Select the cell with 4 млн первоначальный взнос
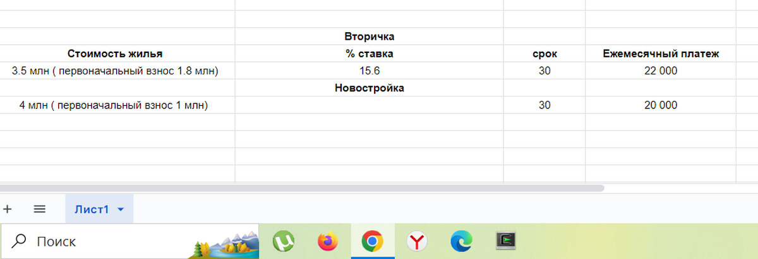Screen dimensions: 758x259 [117, 105]
